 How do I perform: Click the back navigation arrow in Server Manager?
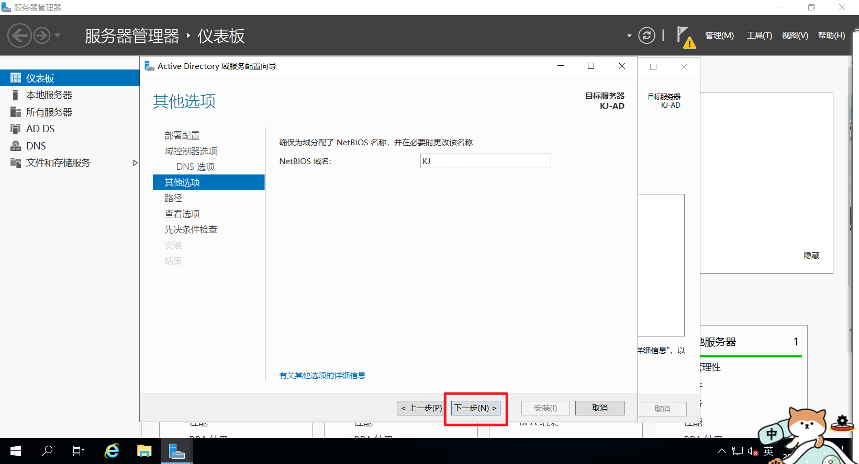[x=19, y=36]
